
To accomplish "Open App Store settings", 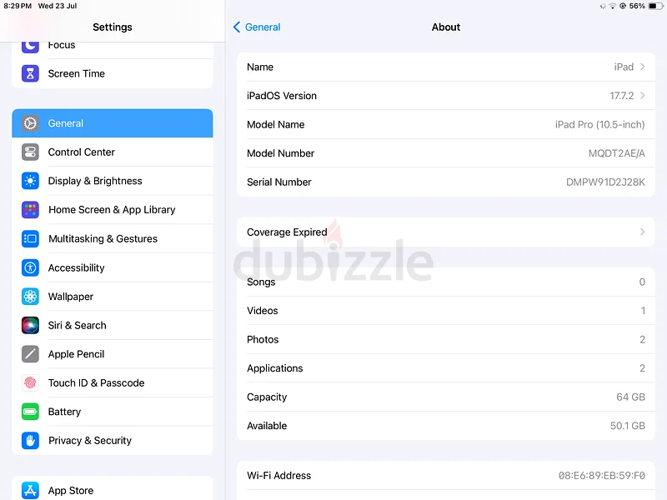I will tap(113, 489).
